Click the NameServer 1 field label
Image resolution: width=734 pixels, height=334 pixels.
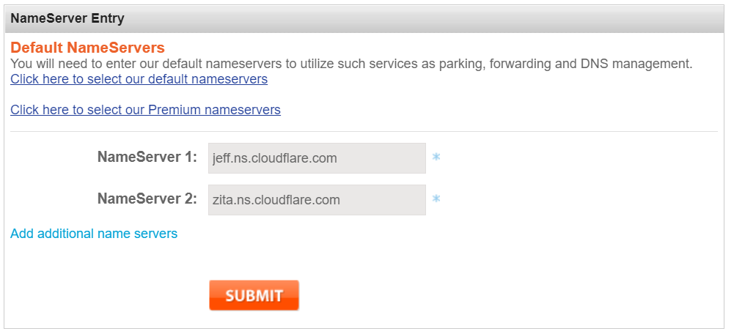(147, 157)
